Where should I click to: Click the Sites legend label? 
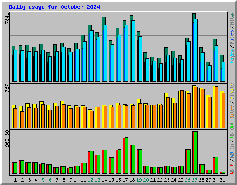(x=232, y=112)
